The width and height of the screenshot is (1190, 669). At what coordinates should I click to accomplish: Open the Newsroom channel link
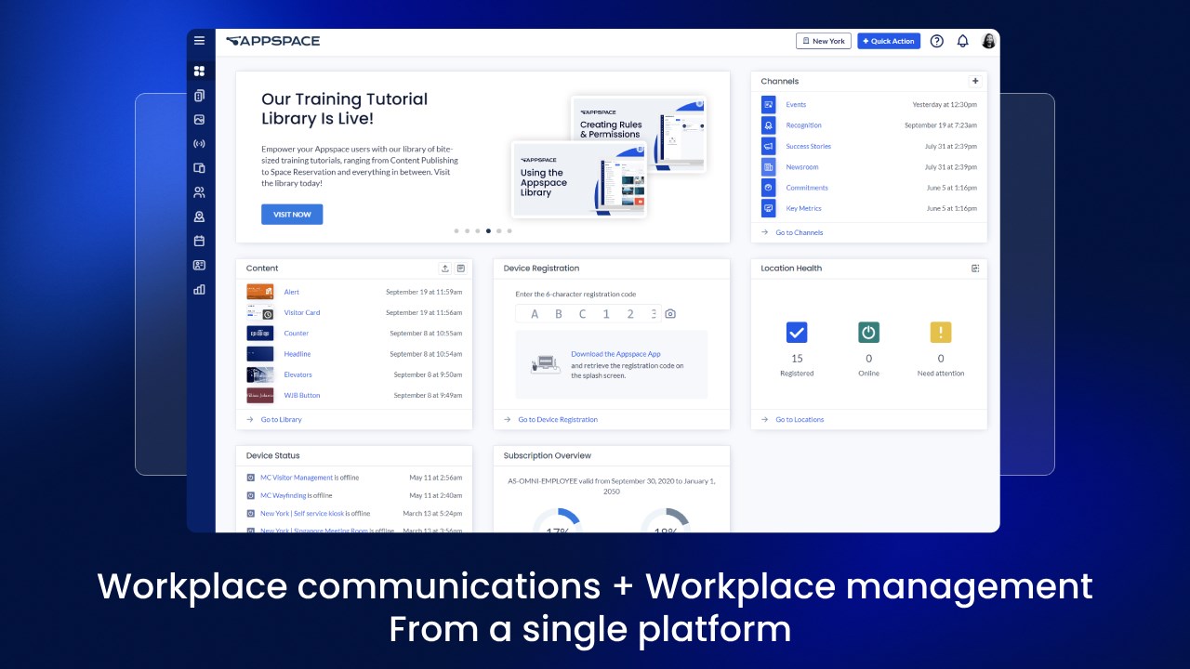pos(802,167)
